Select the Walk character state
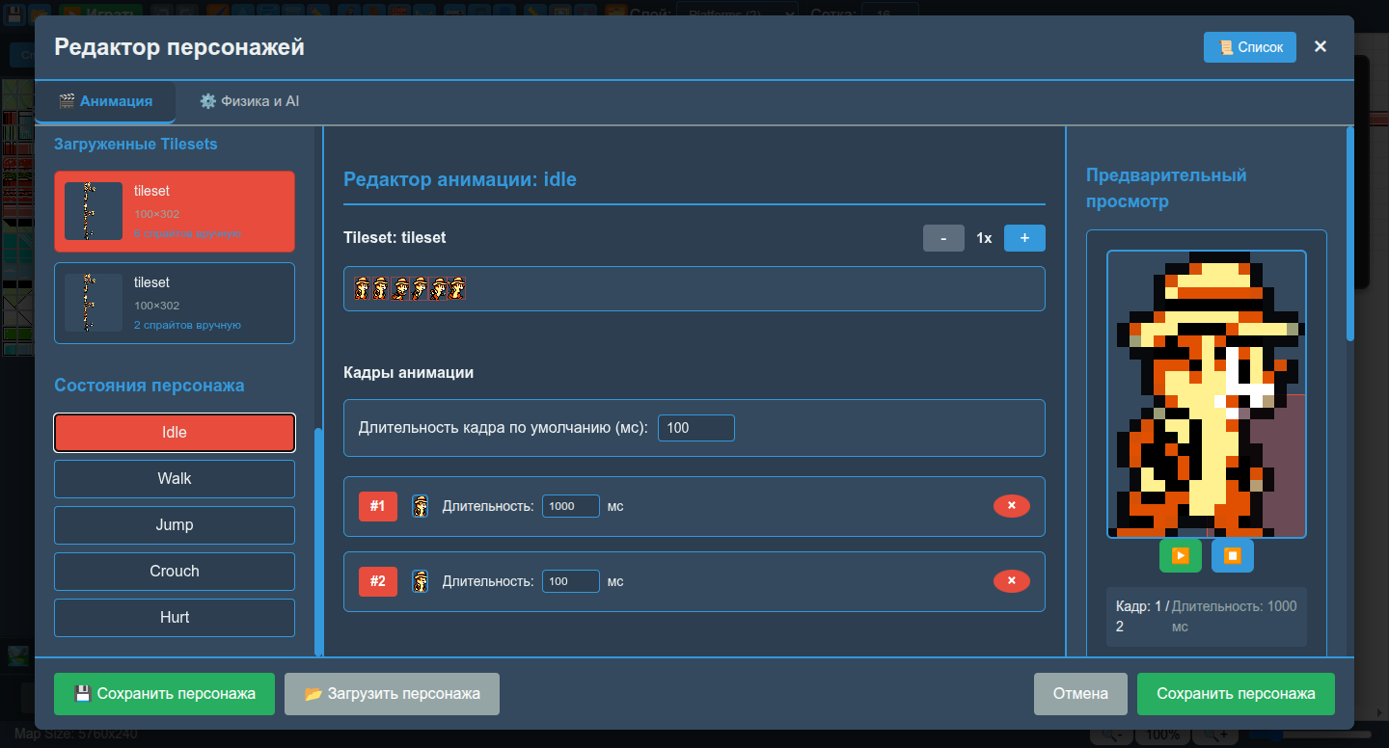Viewport: 1389px width, 748px height. [175, 479]
